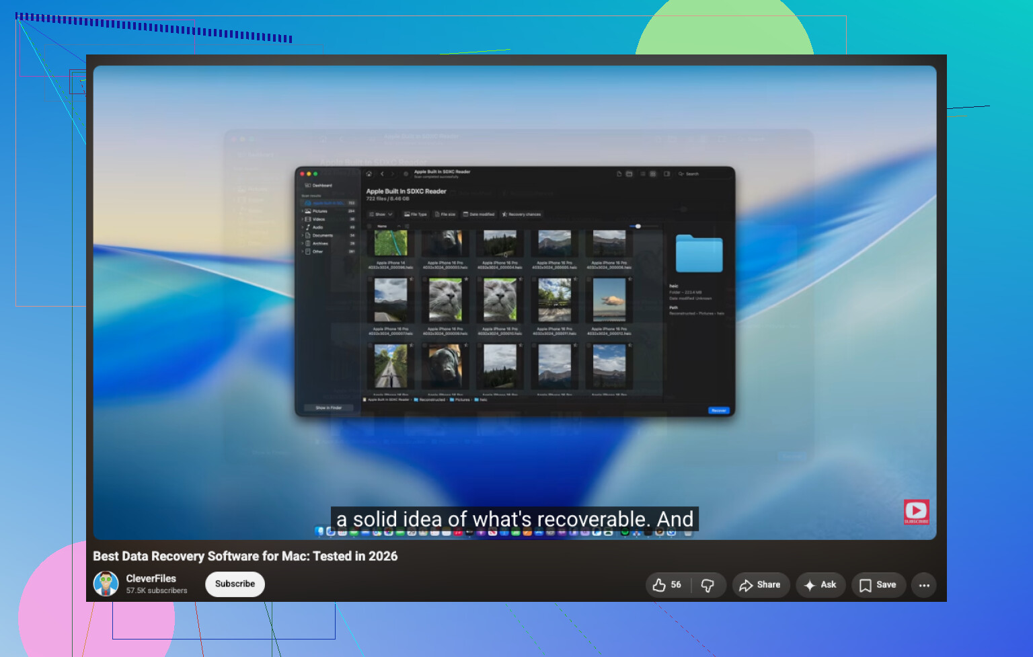Image resolution: width=1033 pixels, height=657 pixels.
Task: Expand the Videos category in sidebar
Action: tap(303, 219)
